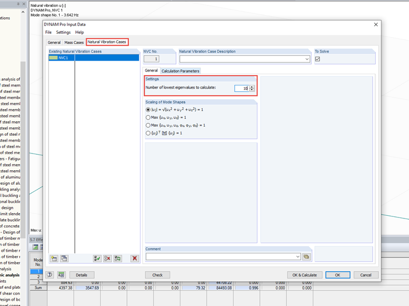
Task: Click the NVC1 green color swatch
Action: click(53, 58)
